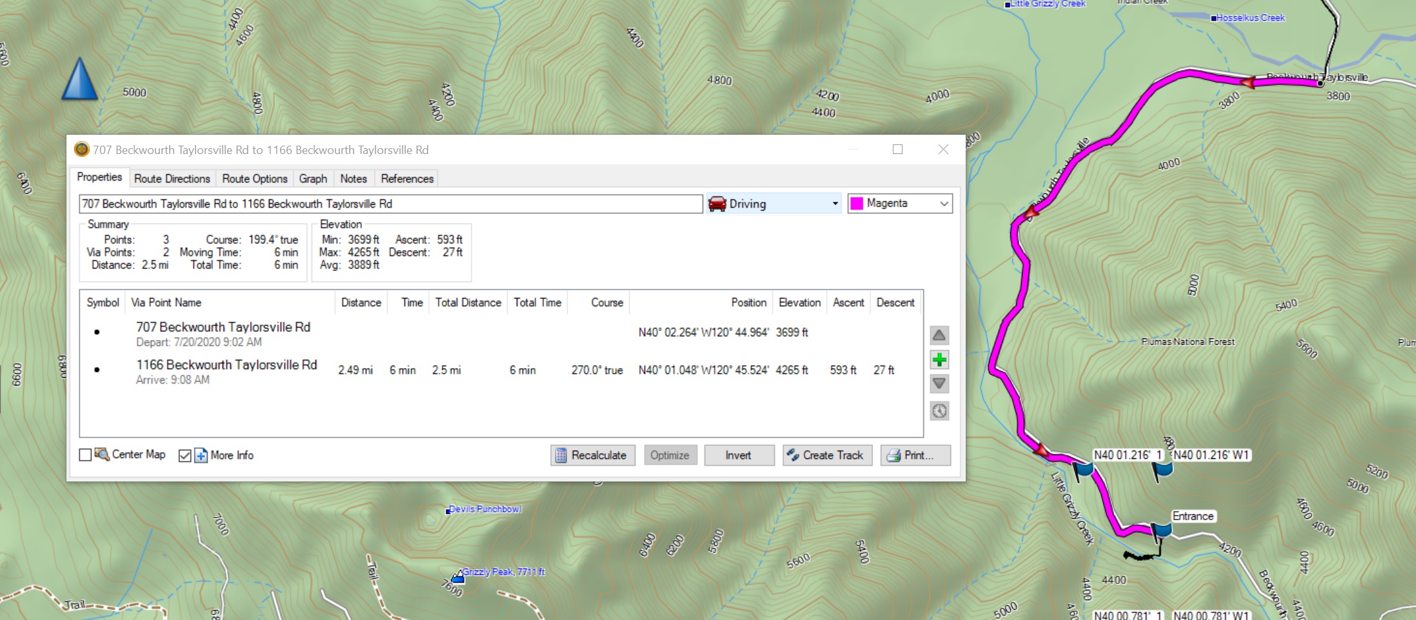Open the Driving activity dropdown
This screenshot has height=620, width=1416.
coord(773,204)
